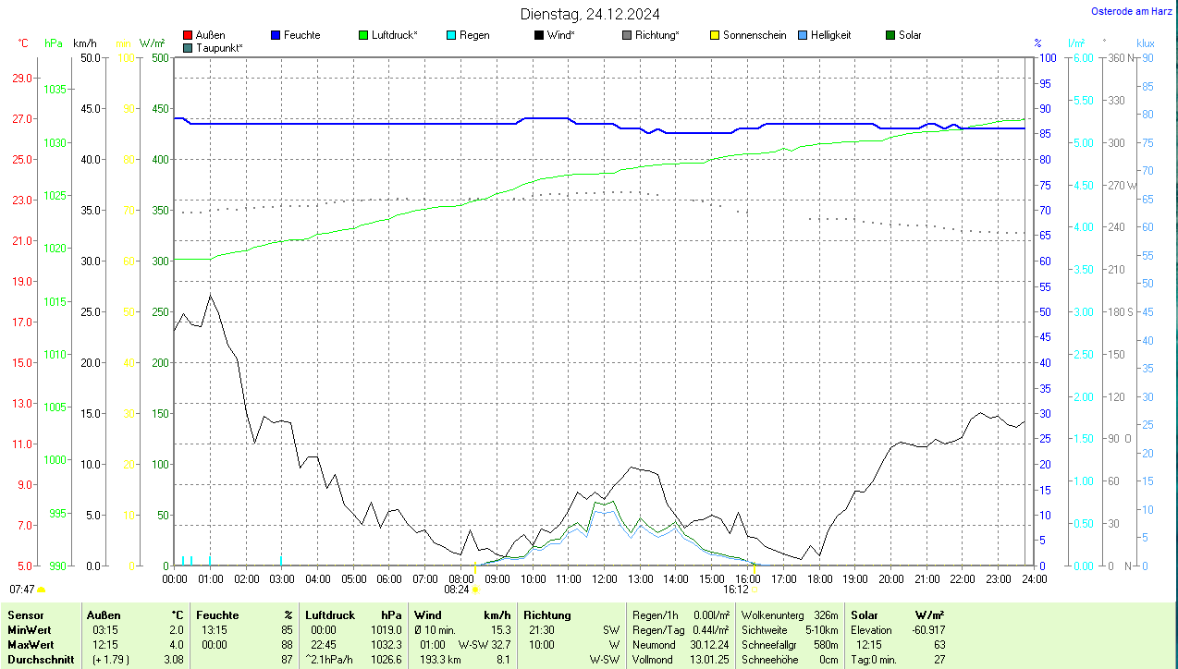The height and width of the screenshot is (669, 1178).
Task: Click the MaxWert row label
Action: (31, 644)
